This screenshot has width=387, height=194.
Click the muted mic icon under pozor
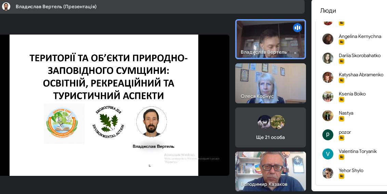(341, 138)
